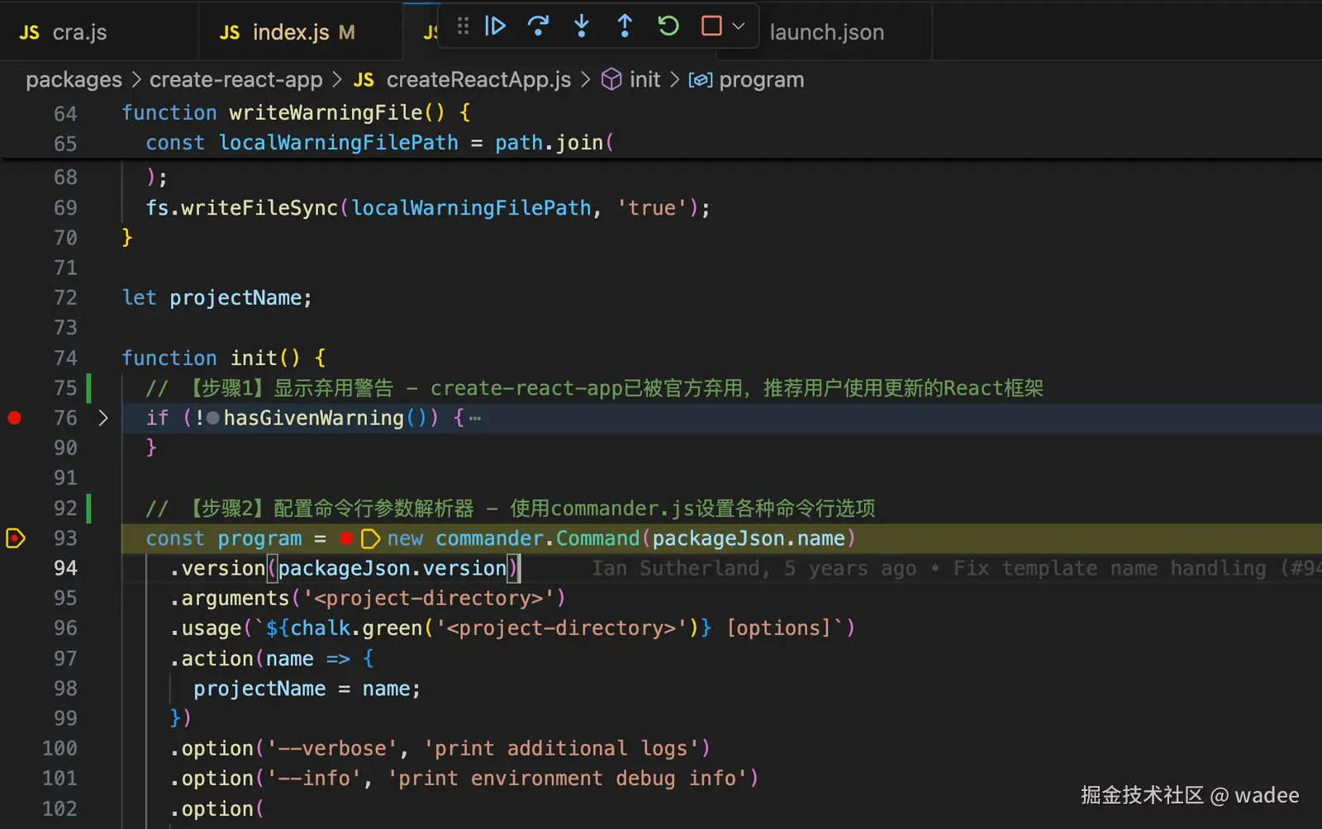1322x829 pixels.
Task: Click line number 98 in the gutter
Action: pyautogui.click(x=65, y=689)
